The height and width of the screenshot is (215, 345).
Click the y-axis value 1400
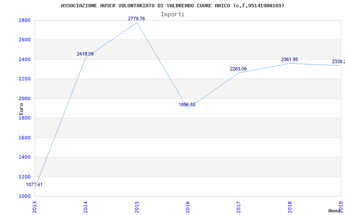(x=25, y=157)
